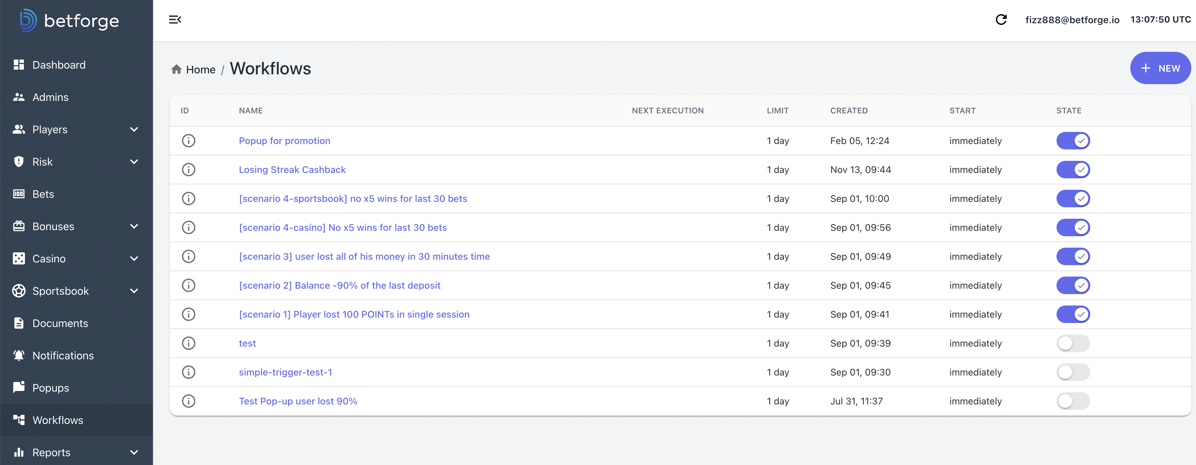Toggle off scenario 3 workflow state
The width and height of the screenshot is (1196, 465).
tap(1073, 256)
